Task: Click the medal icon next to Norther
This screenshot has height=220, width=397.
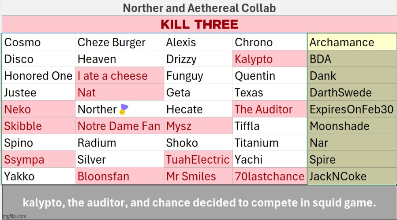Action: tap(123, 110)
